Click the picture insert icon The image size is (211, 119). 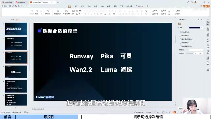[162, 11]
